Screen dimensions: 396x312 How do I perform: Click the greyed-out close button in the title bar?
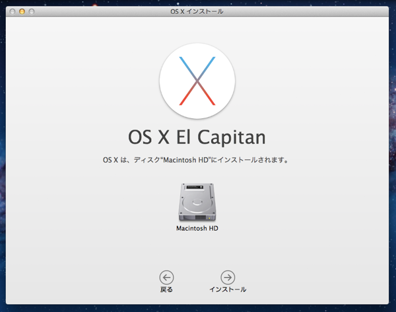[x=13, y=11]
